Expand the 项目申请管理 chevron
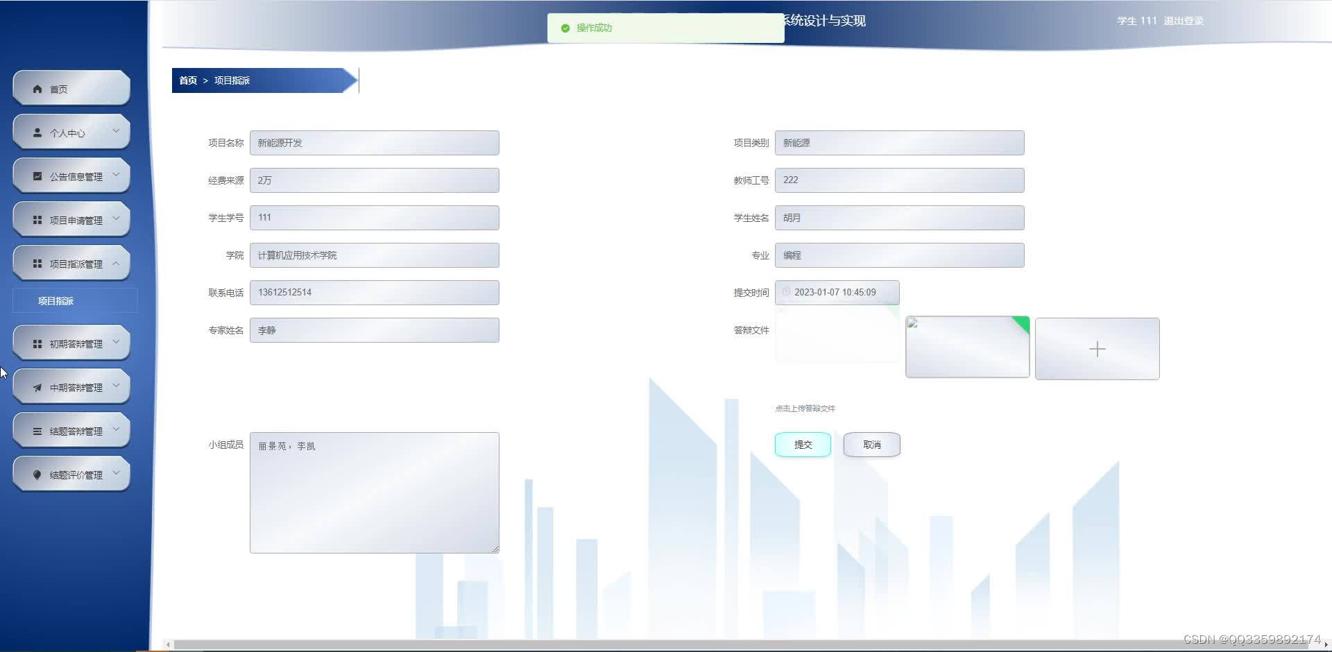This screenshot has width=1332, height=652. [116, 218]
